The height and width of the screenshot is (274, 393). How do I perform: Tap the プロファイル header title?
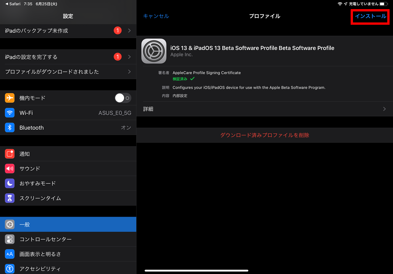tap(264, 16)
